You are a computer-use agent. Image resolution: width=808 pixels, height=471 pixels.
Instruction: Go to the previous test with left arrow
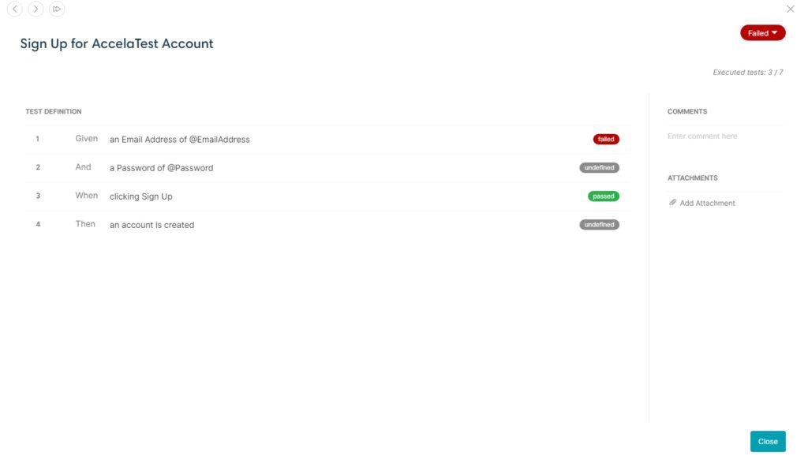[x=15, y=9]
